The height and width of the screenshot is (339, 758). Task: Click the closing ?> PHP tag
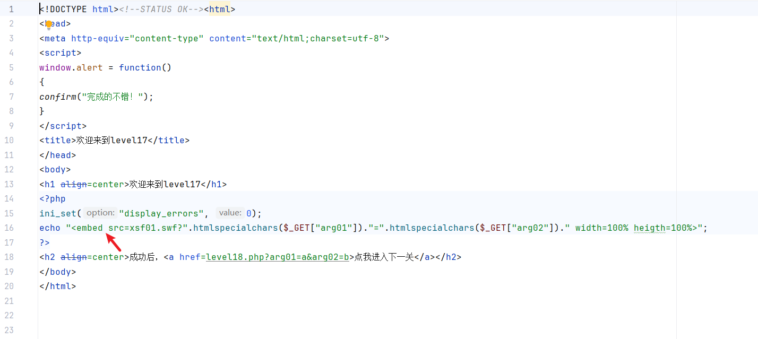pos(44,242)
